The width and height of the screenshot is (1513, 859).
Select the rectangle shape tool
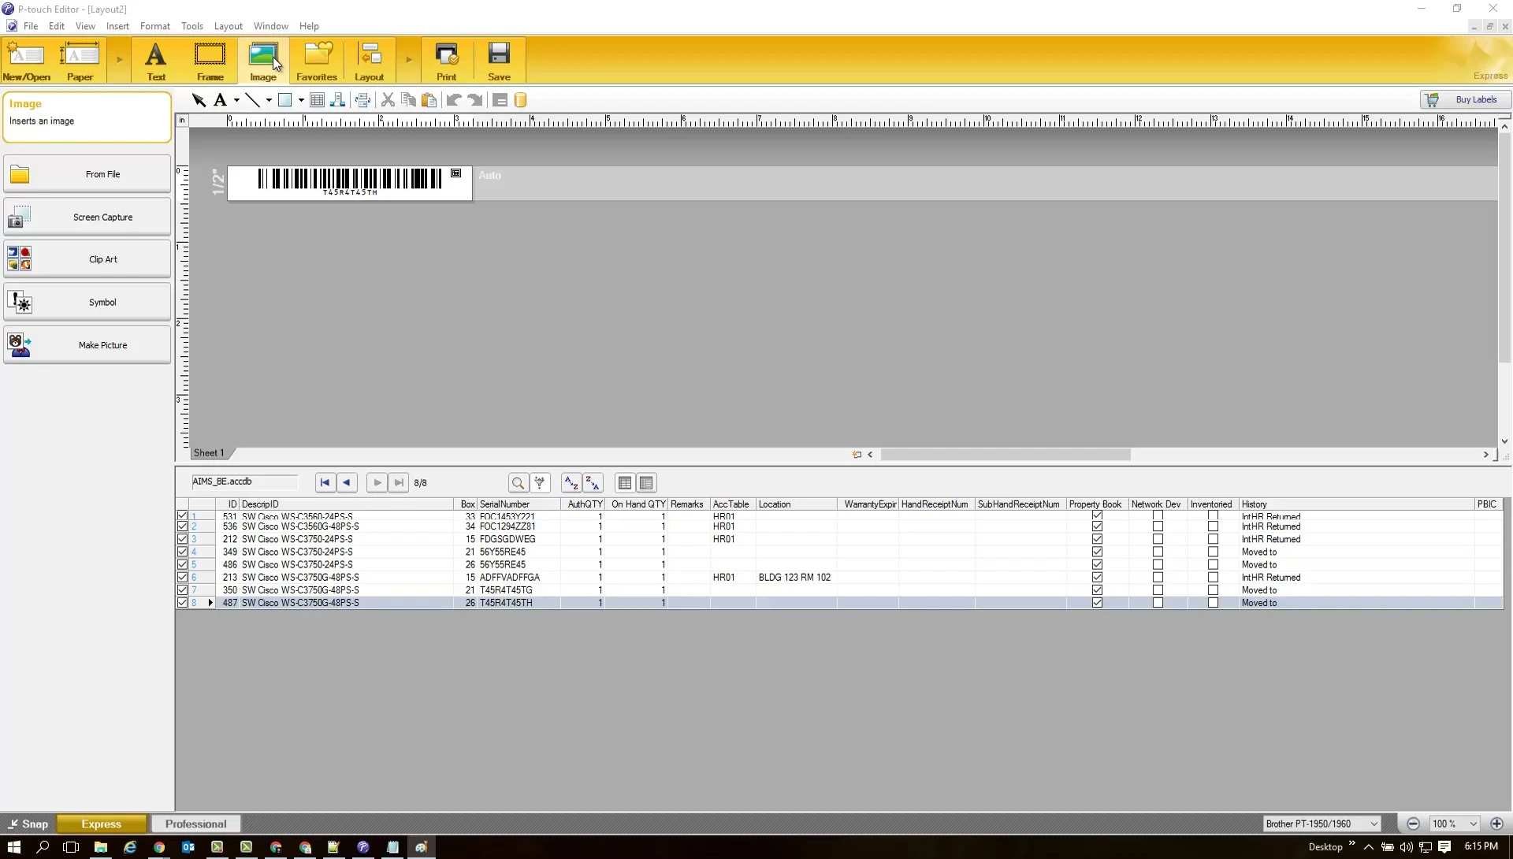pos(285,100)
